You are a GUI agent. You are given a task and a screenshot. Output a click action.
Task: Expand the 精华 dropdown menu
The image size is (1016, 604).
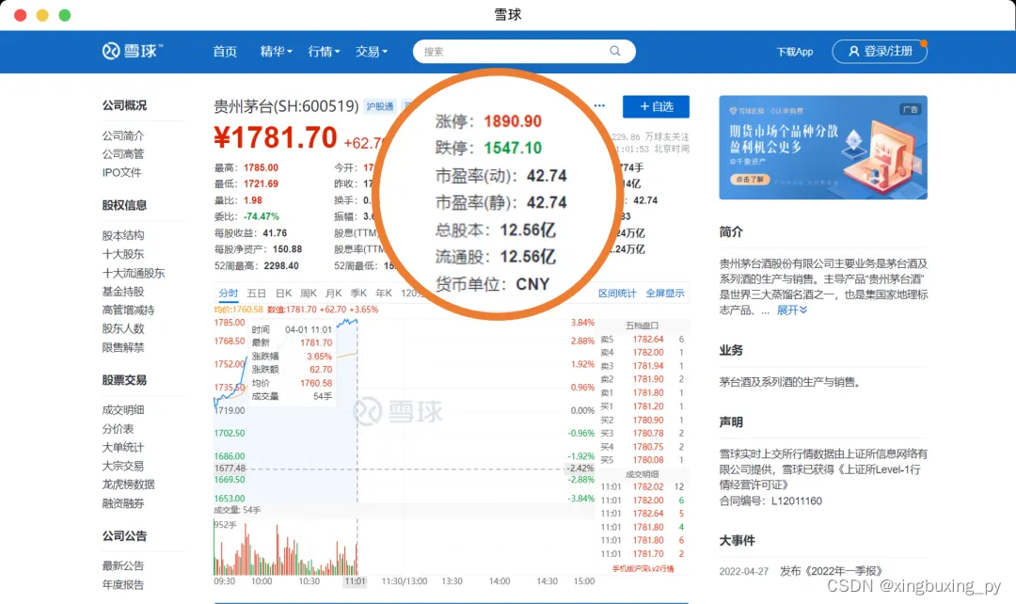pyautogui.click(x=276, y=51)
